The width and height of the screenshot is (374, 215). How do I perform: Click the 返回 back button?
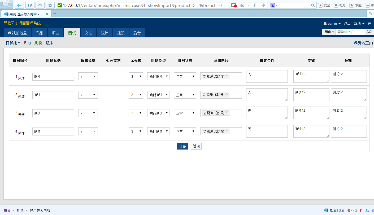196,146
